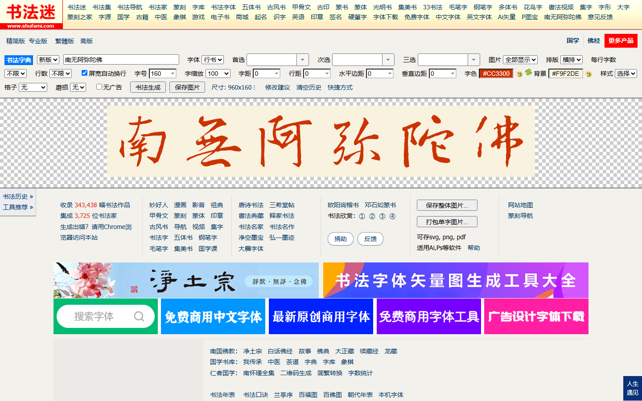Click the 字号 160 size field

[x=163, y=74]
